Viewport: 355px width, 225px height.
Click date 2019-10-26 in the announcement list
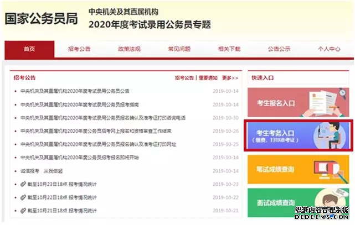(225, 131)
